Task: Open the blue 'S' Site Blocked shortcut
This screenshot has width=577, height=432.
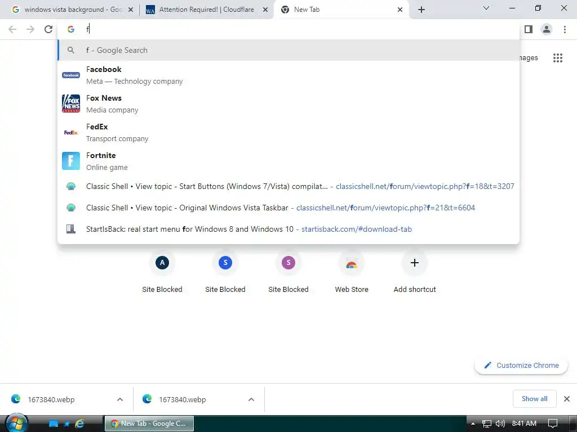Action: [225, 273]
